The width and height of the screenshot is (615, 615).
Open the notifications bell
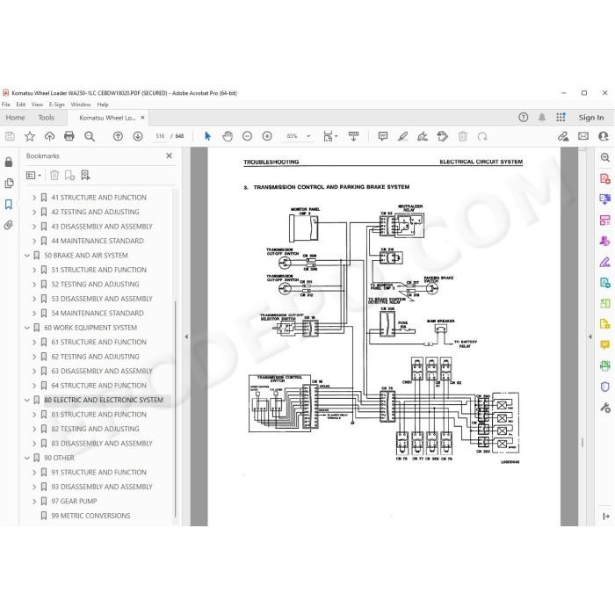[542, 117]
